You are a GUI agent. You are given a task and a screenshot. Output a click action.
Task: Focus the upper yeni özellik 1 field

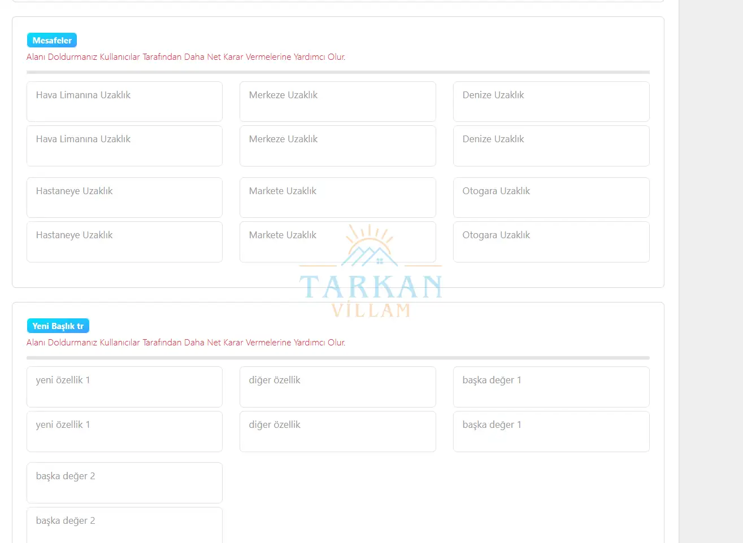tap(124, 387)
